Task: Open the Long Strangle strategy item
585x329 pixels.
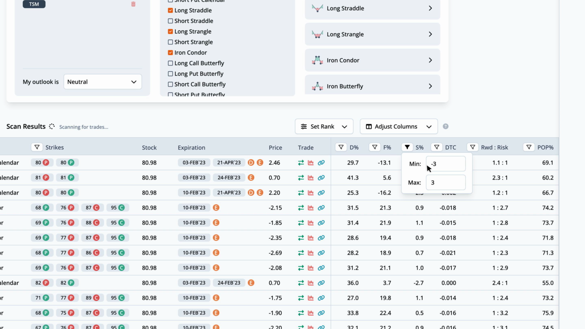Action: (372, 34)
